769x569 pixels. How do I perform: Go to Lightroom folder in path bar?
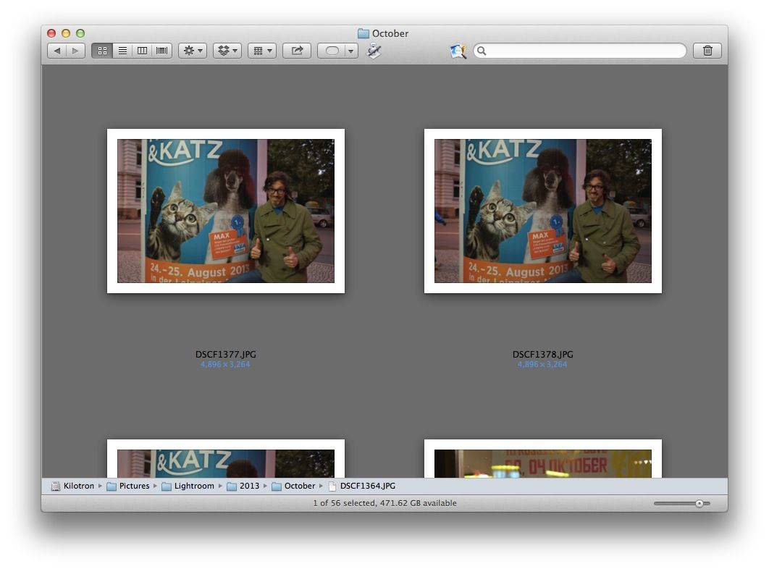pos(193,486)
